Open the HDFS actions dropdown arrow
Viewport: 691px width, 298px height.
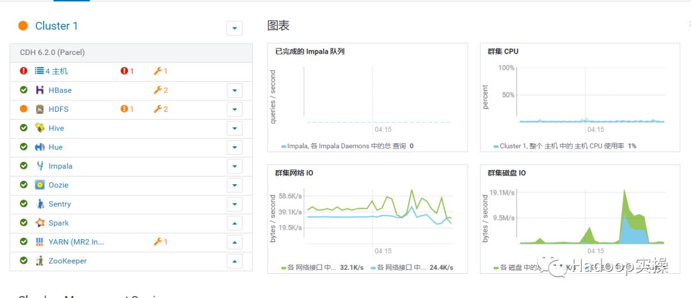[234, 109]
